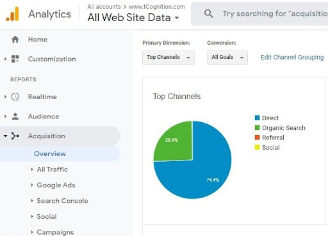Screen dimensions: 328x236
Task: Open the Audience reports menu item
Action: 44,116
